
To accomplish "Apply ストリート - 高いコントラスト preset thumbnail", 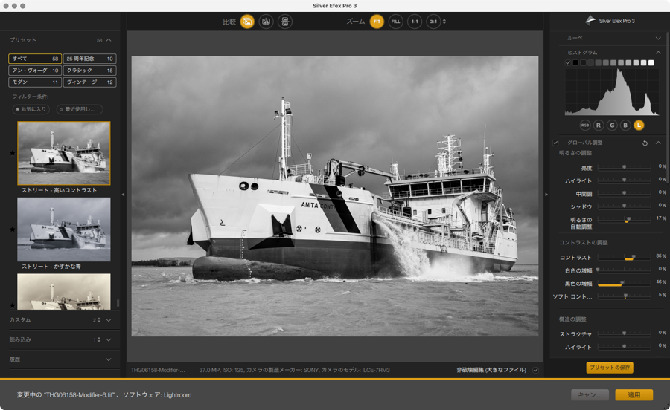I will tap(64, 153).
